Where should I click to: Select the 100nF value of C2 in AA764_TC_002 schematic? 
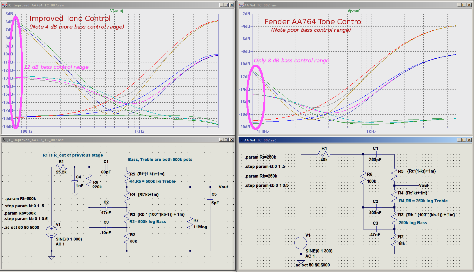coord(375,213)
